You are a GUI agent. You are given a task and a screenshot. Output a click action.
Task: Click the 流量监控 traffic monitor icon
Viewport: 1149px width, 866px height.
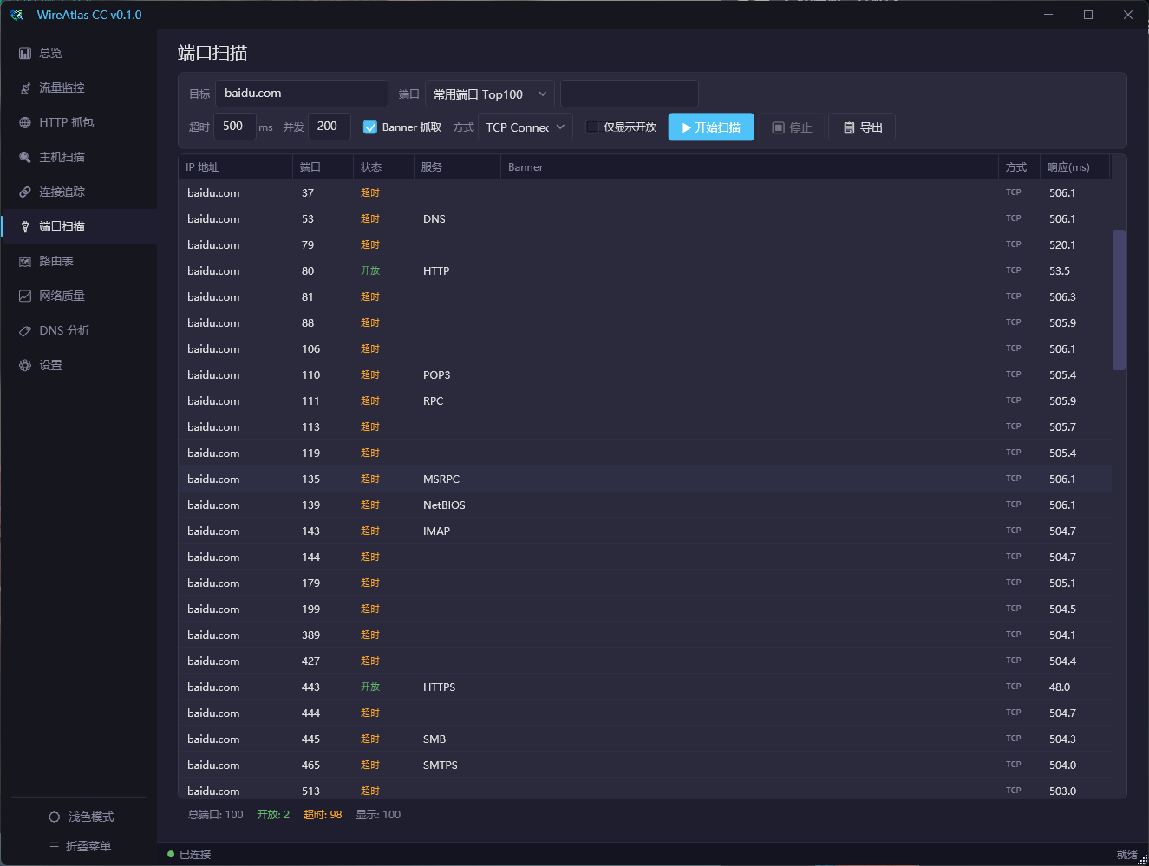(x=25, y=88)
